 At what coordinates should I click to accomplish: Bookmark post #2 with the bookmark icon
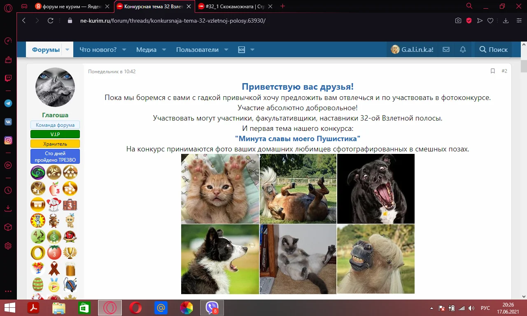[x=492, y=71]
